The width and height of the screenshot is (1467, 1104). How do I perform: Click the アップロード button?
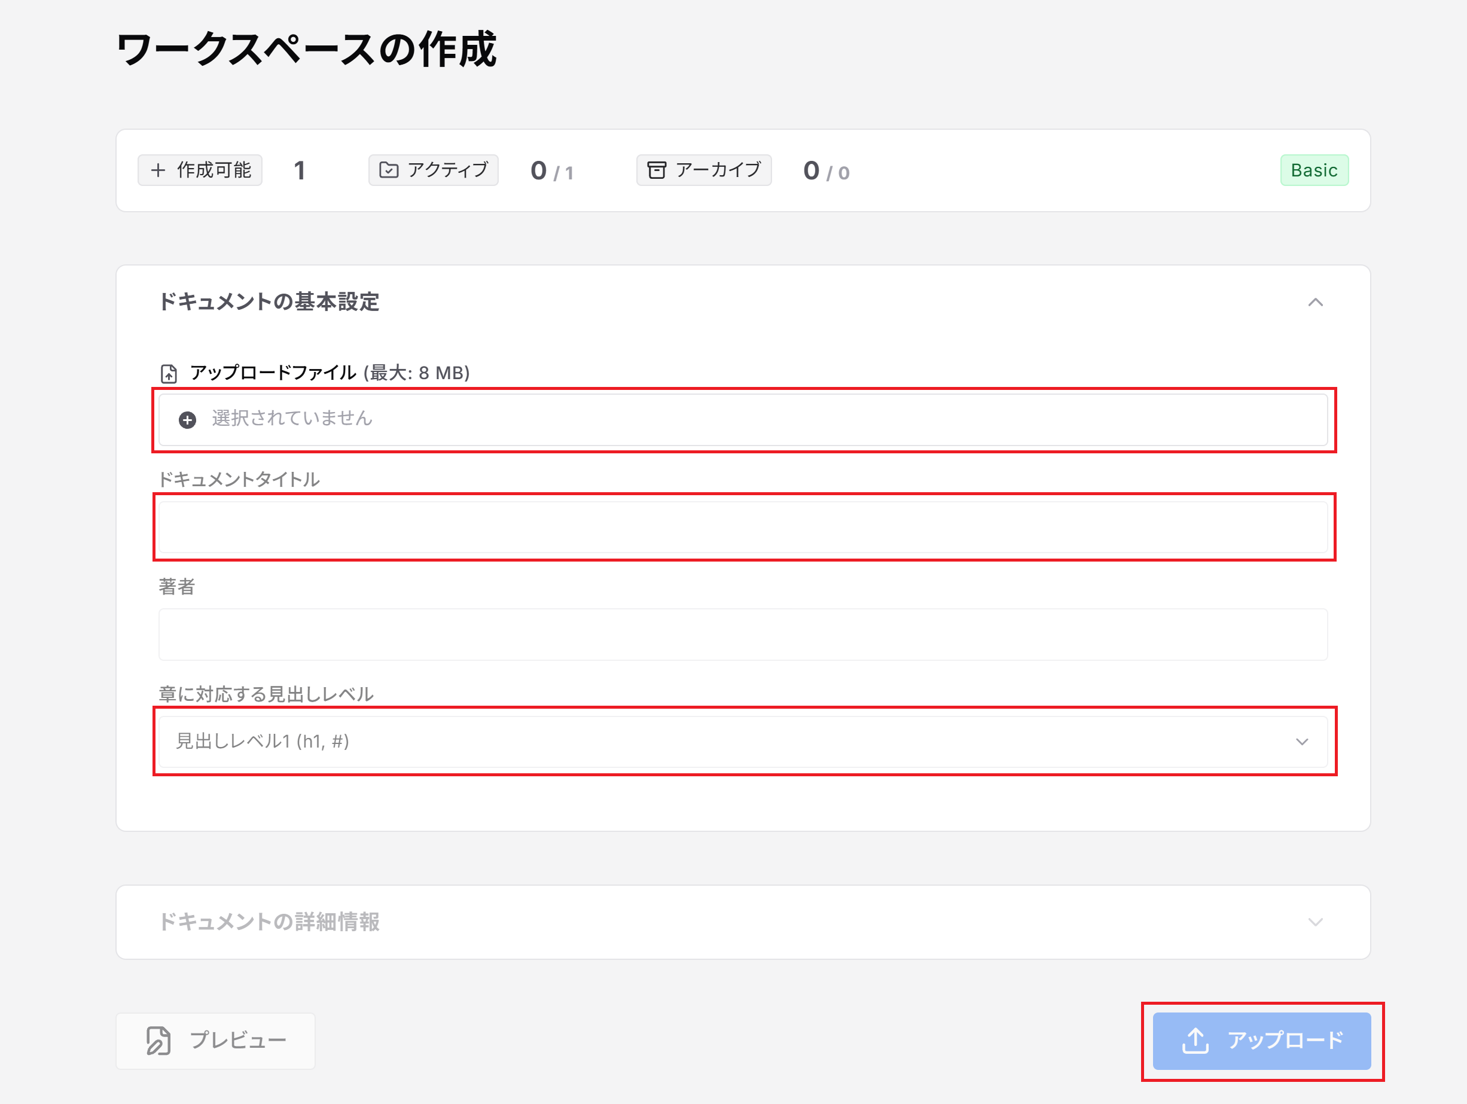[x=1261, y=1041]
